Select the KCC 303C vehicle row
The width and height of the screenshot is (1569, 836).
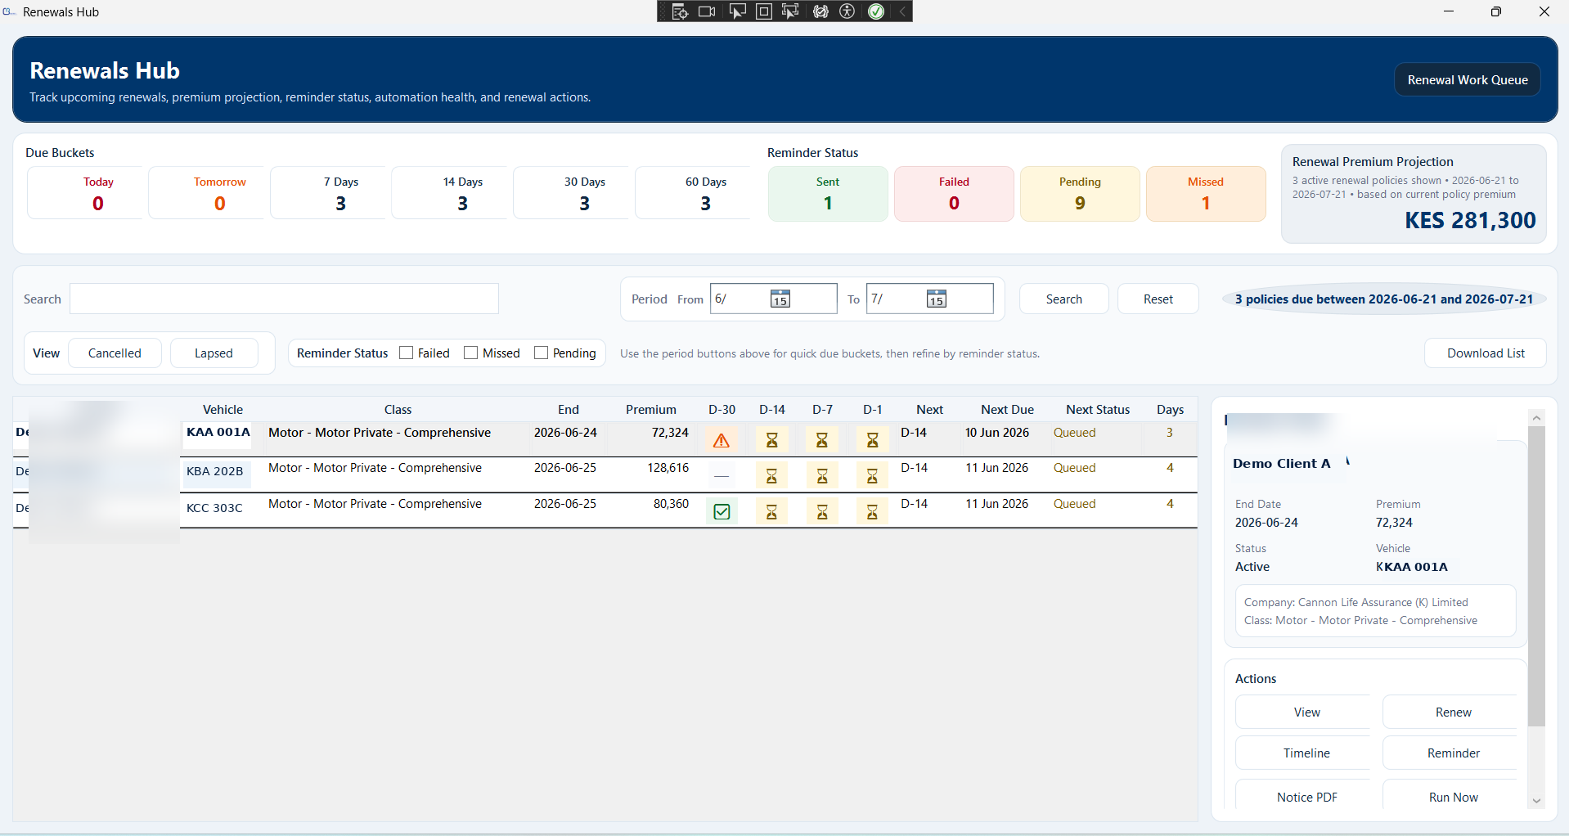click(605, 510)
